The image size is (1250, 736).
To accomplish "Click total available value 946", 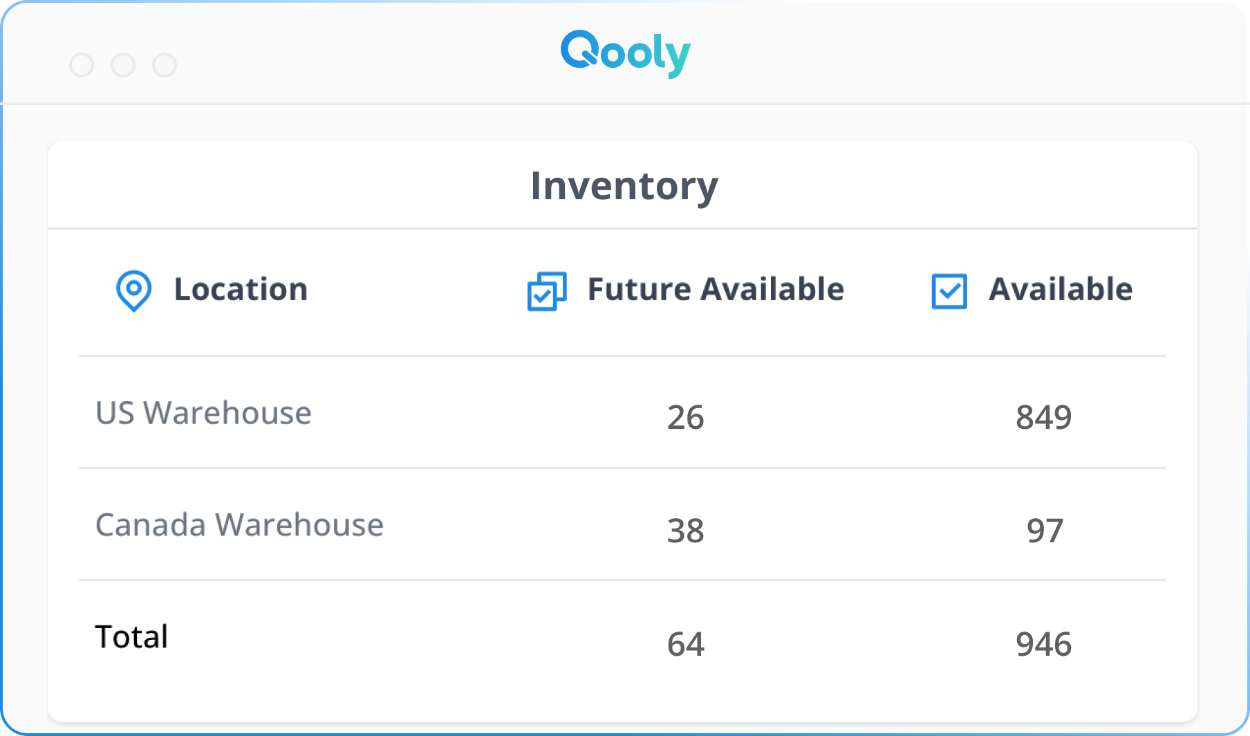I will (x=1043, y=645).
